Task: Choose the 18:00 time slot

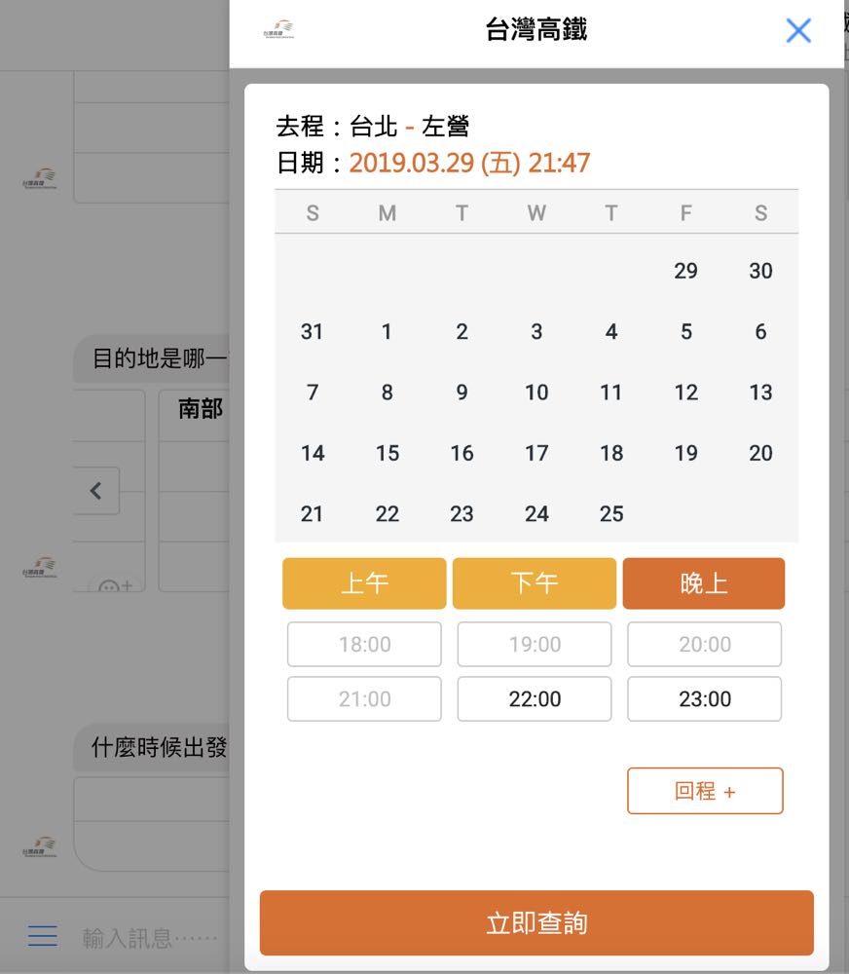Action: pyautogui.click(x=364, y=644)
